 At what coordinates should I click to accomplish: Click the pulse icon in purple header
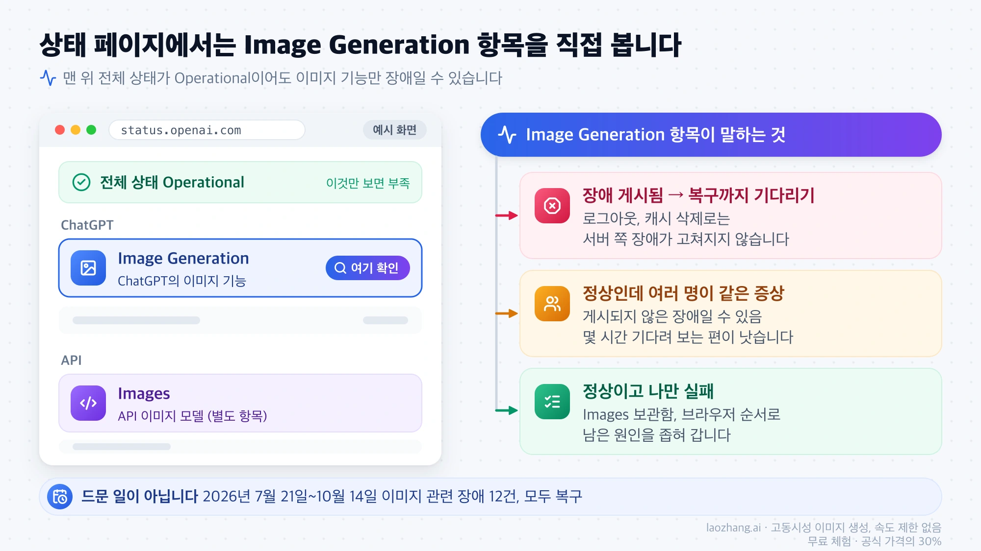click(x=507, y=135)
